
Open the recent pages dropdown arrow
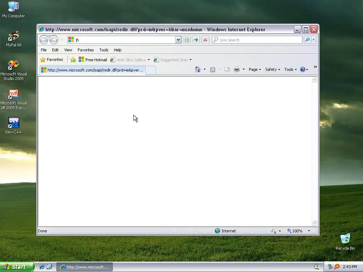62,40
